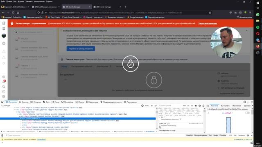Click the Facebook sidebar notifications bell icon
This screenshot has width=262, height=147.
click(x=4, y=82)
